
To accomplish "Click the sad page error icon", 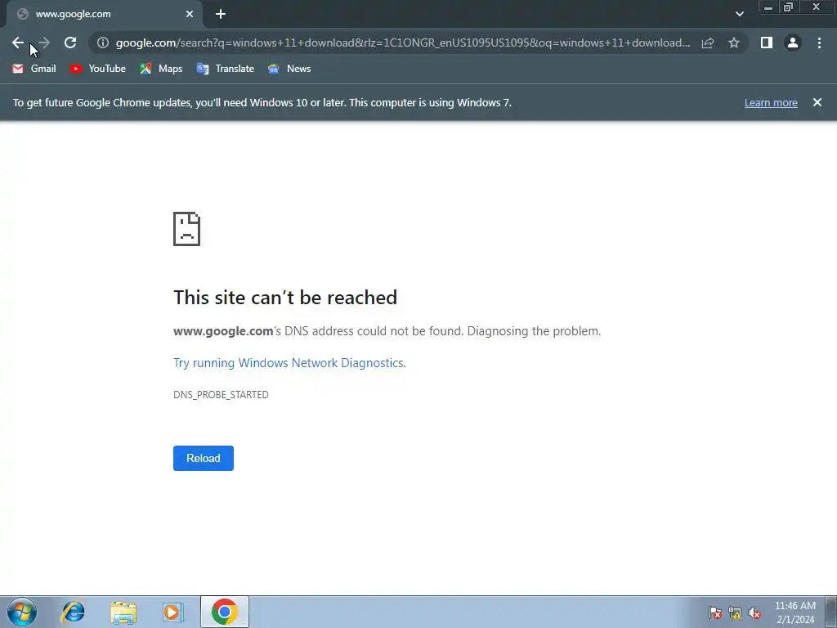I will (x=187, y=229).
